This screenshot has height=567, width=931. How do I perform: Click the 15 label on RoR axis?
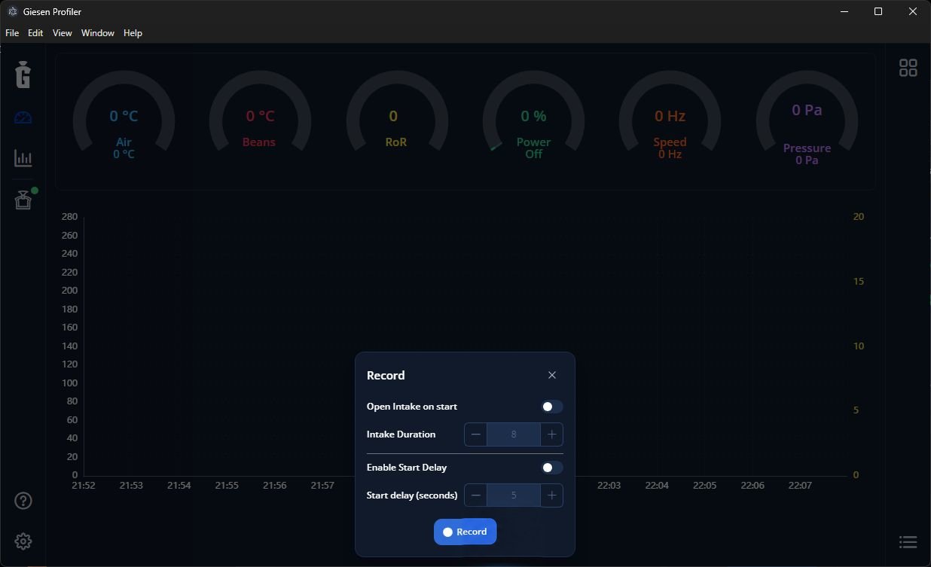(858, 282)
